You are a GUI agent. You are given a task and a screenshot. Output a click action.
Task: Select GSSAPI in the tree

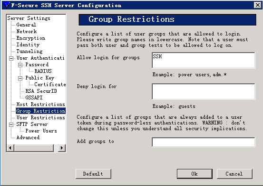point(34,97)
